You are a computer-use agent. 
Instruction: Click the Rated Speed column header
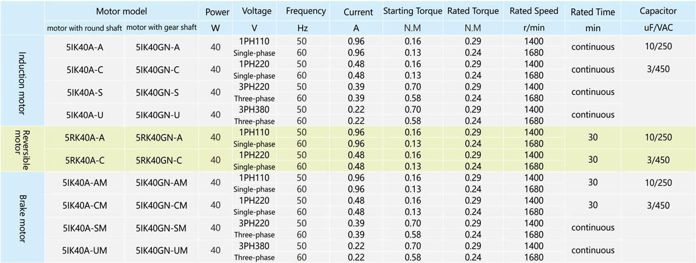(534, 11)
